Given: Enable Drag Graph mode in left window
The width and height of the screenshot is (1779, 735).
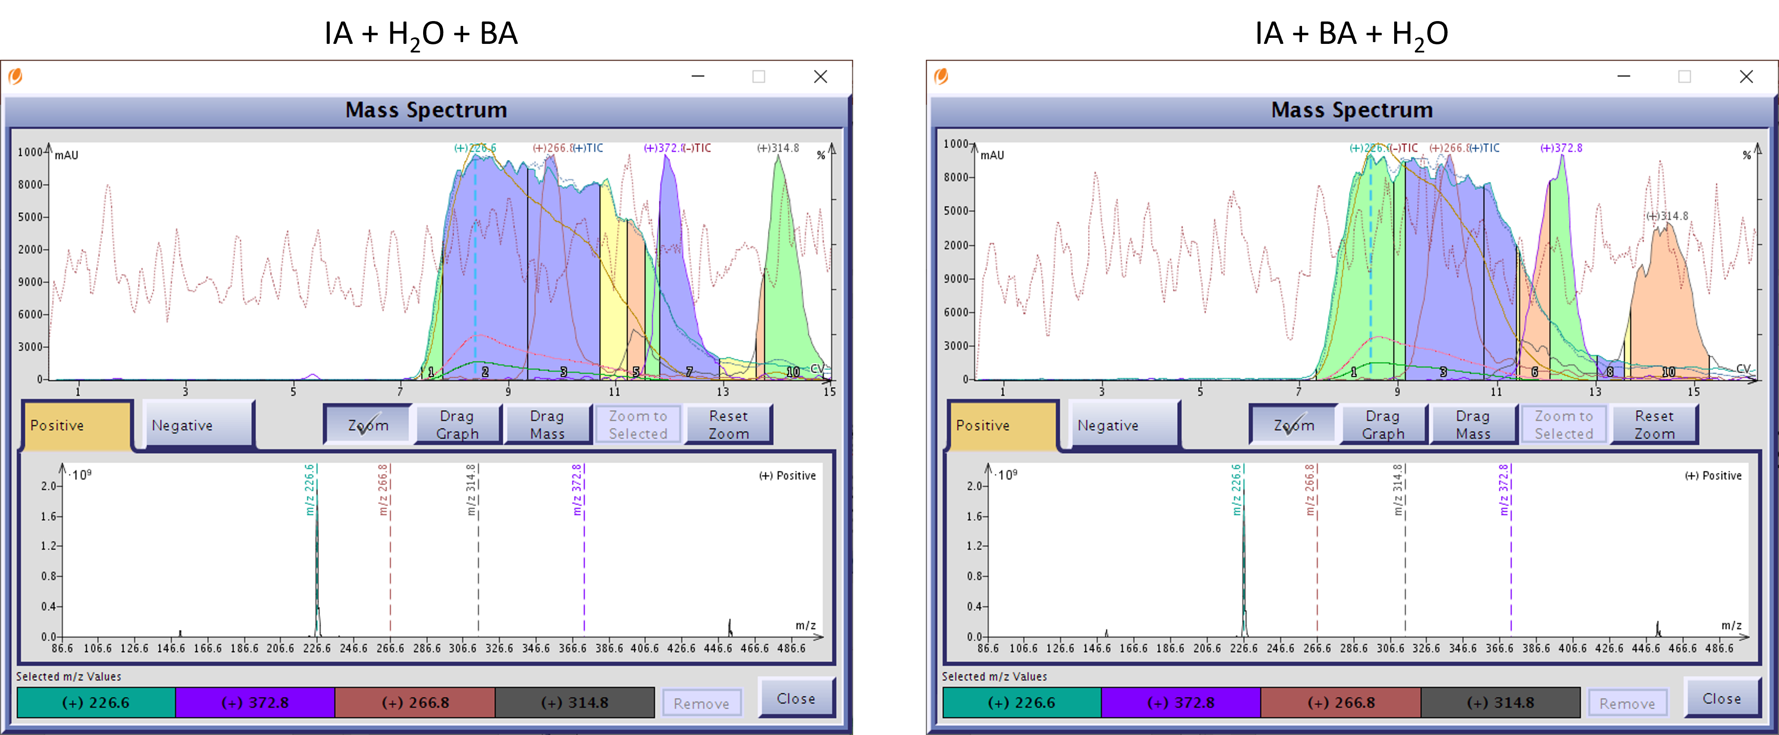Looking at the screenshot, I should click(x=457, y=424).
